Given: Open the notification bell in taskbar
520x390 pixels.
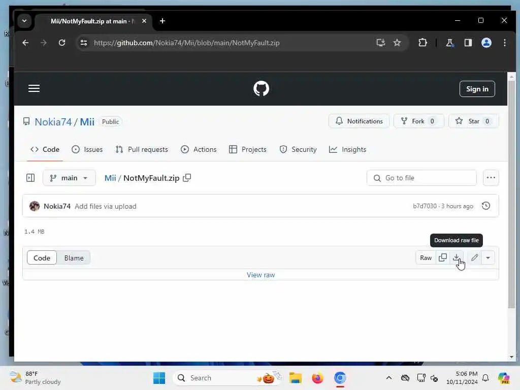Looking at the screenshot, I should click(485, 378).
